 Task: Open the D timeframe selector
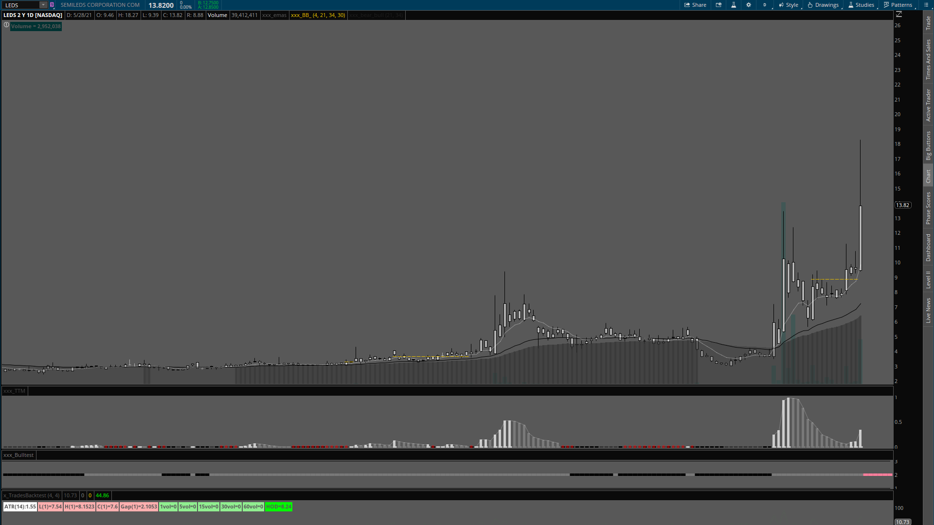pos(765,5)
